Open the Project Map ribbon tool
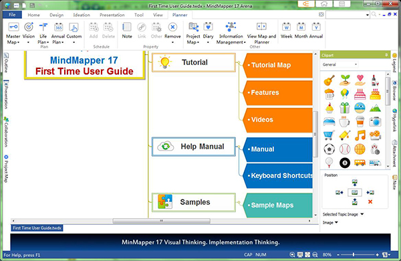 pyautogui.click(x=193, y=33)
